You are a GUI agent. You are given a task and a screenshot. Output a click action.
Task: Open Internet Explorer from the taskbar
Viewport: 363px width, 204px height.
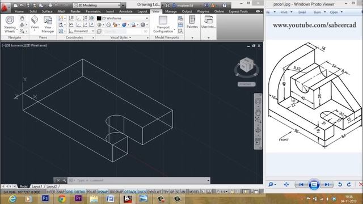pyautogui.click(x=12, y=199)
